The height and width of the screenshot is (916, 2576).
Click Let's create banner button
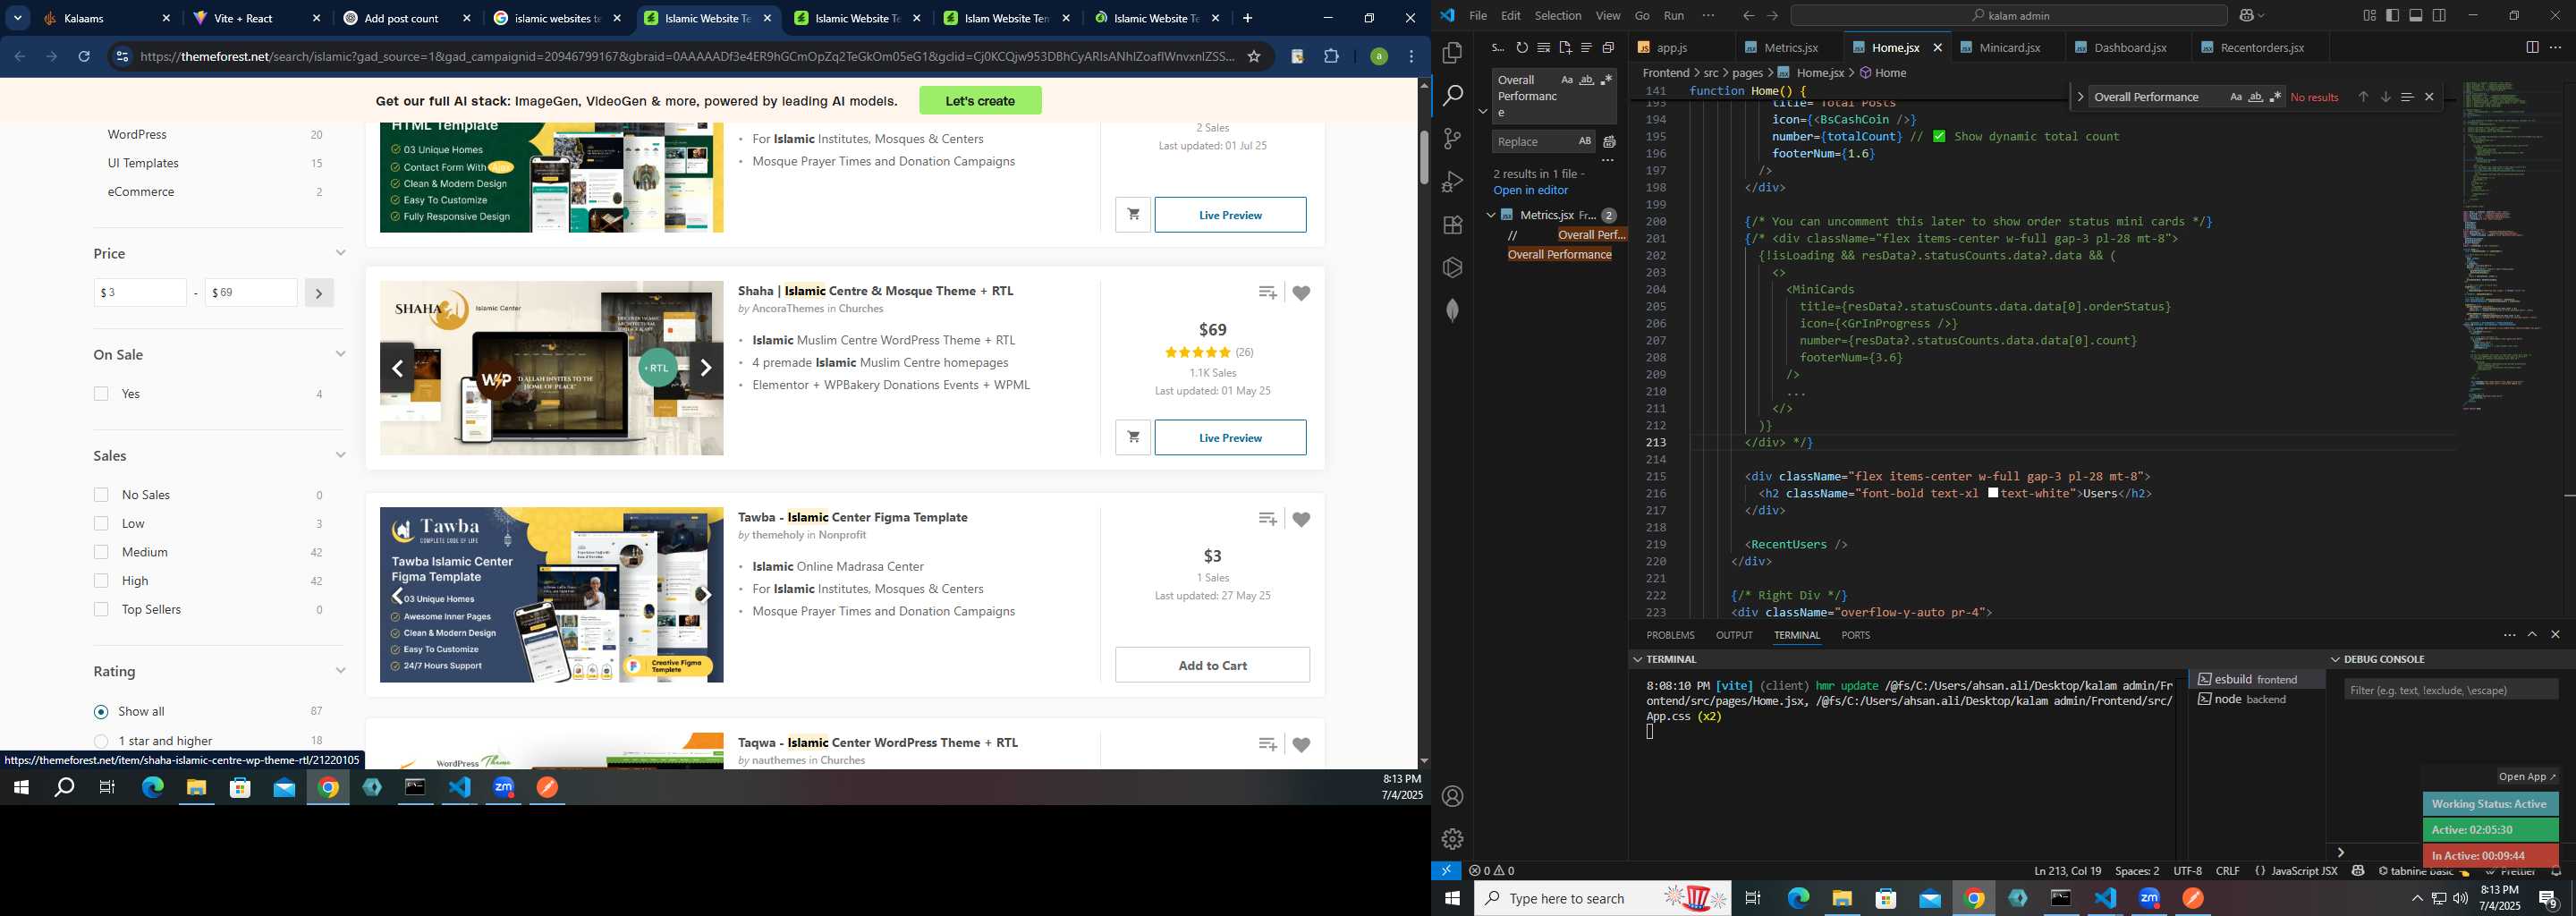pyautogui.click(x=980, y=100)
